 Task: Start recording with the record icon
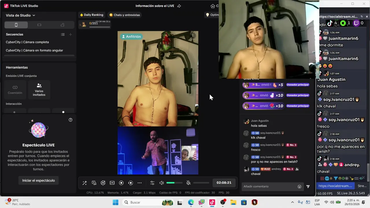(121, 183)
